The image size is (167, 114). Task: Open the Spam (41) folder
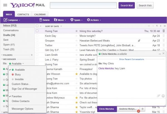click(9, 45)
